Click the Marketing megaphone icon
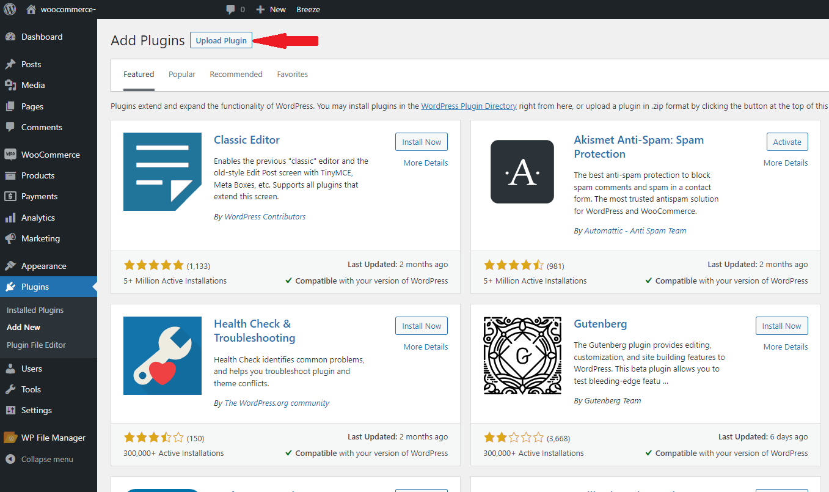The height and width of the screenshot is (492, 829). [10, 238]
